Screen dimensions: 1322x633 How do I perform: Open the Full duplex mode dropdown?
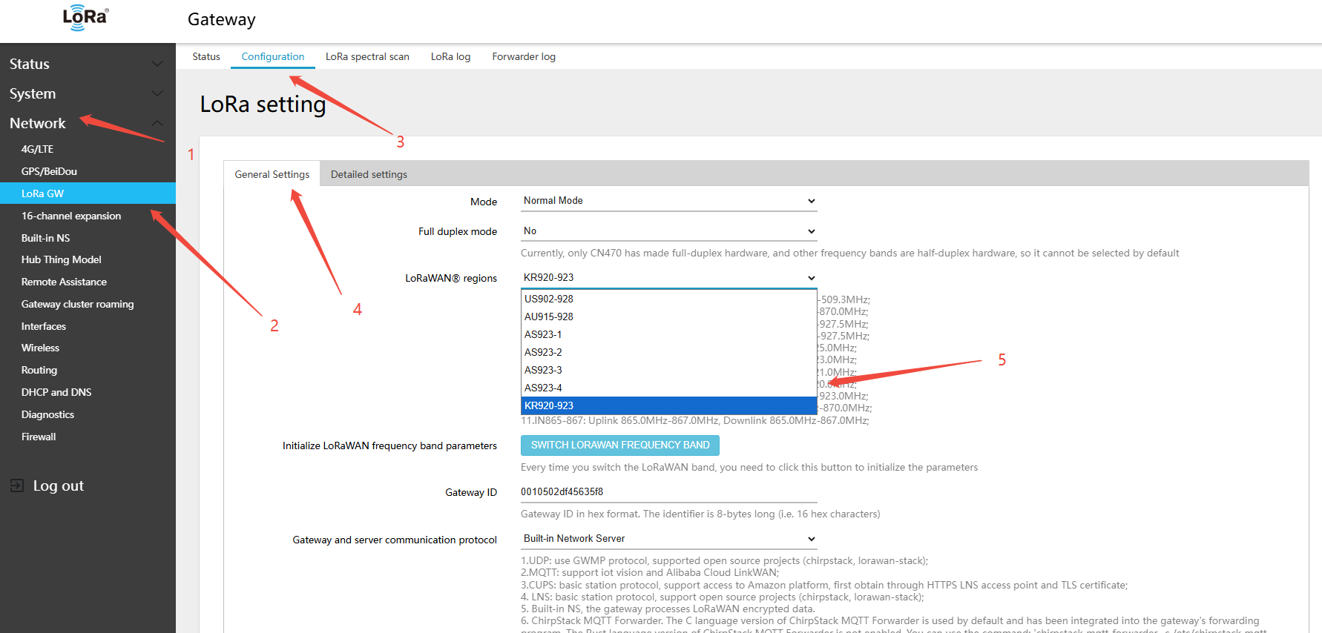coord(668,231)
